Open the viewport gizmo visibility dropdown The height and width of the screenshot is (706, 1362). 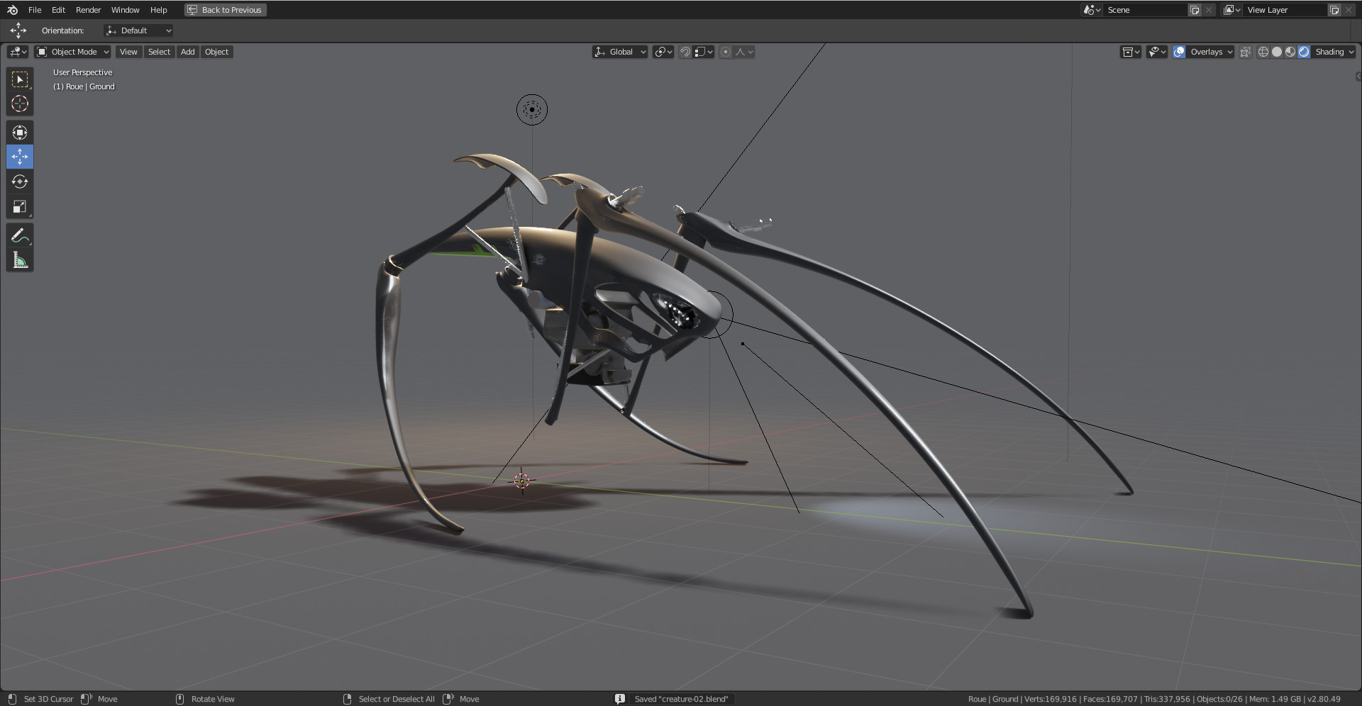[1157, 52]
